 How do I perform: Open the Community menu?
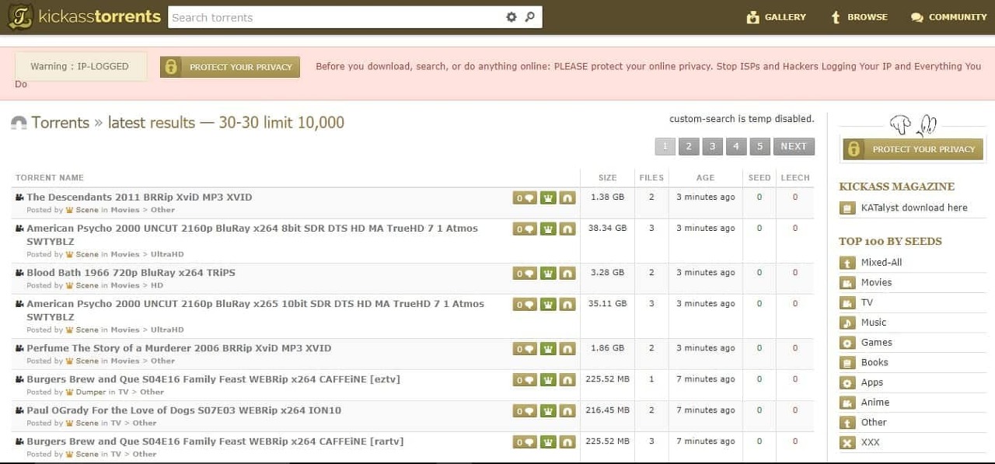[x=948, y=17]
